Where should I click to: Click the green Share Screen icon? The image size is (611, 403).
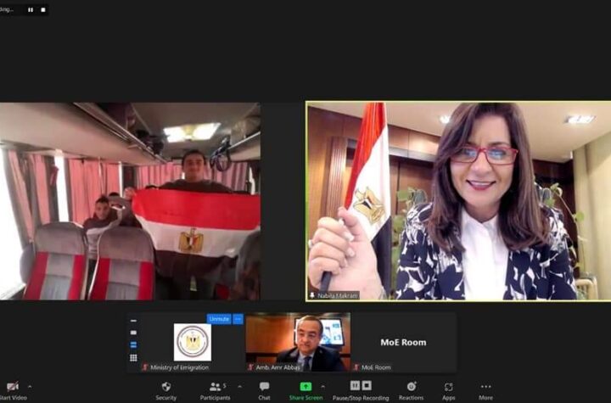coord(305,387)
